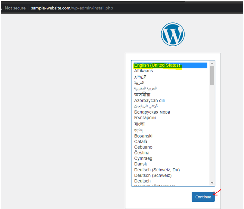
Task: Select English (United States) language
Action: pyautogui.click(x=170, y=65)
